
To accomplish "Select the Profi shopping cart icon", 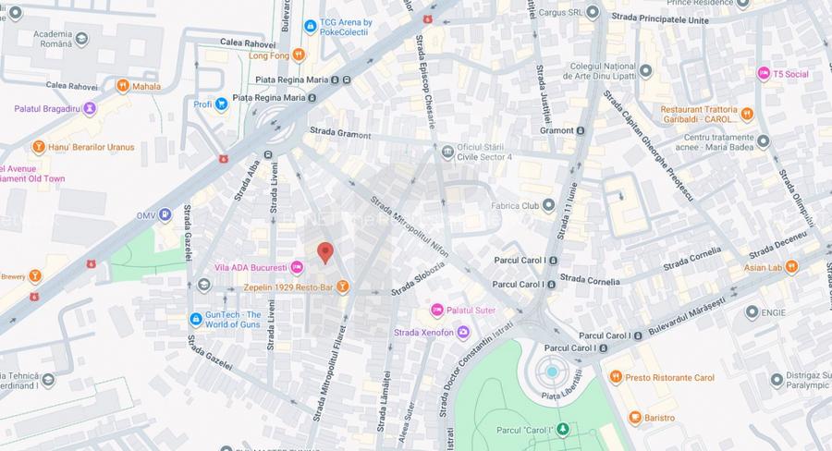I will [x=221, y=104].
